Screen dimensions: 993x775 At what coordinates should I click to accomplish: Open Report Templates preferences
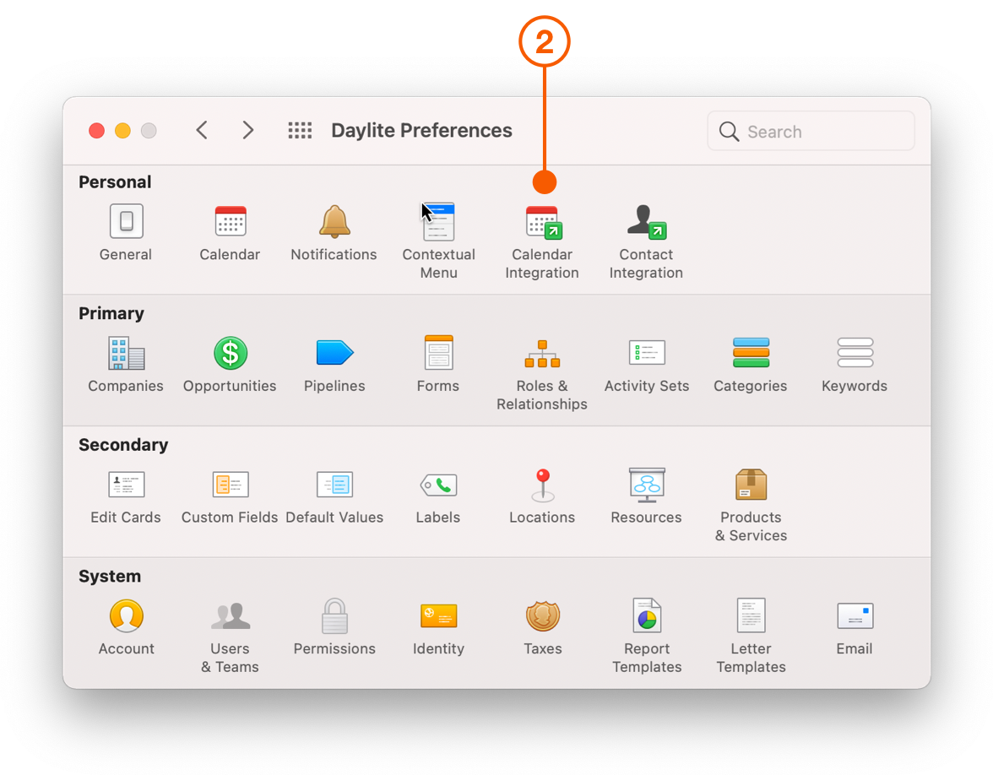[647, 617]
